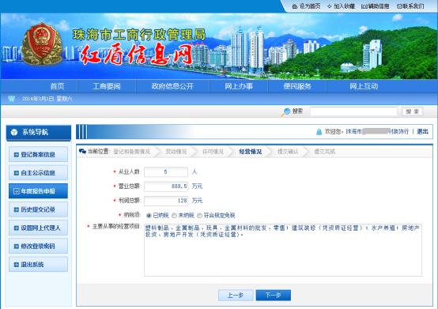Viewport: 438px width, 309px height.
Task: Click the 辅助信息 link text
Action: (x=379, y=6)
